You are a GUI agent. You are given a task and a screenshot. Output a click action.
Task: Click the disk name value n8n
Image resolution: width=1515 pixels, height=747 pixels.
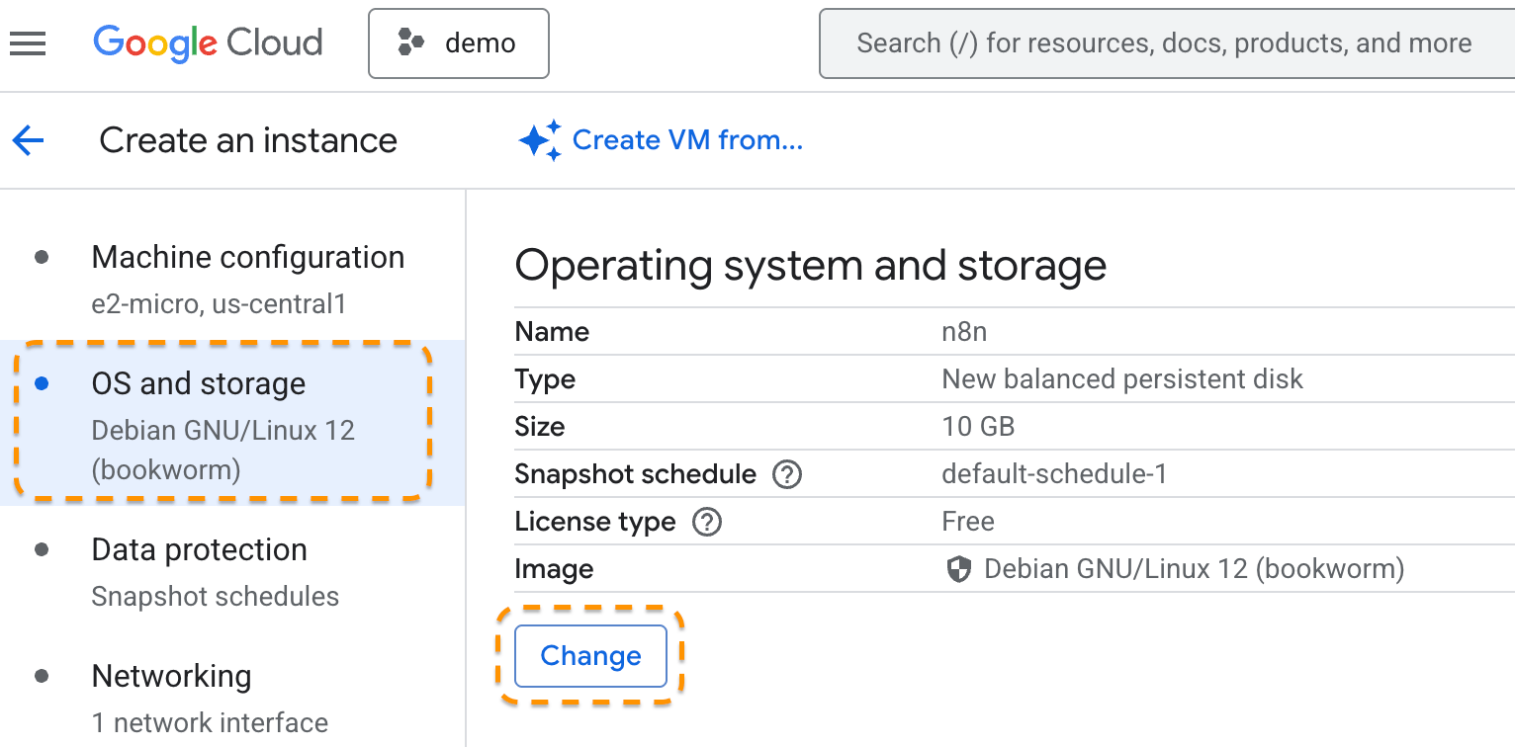point(964,332)
